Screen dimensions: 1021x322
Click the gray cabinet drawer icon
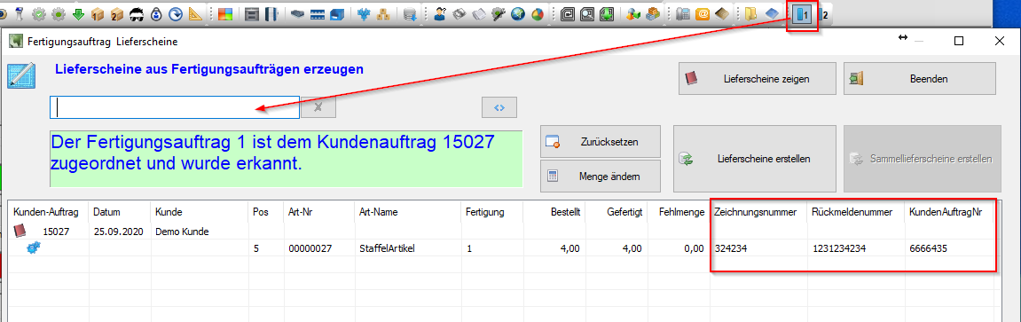pos(253,13)
